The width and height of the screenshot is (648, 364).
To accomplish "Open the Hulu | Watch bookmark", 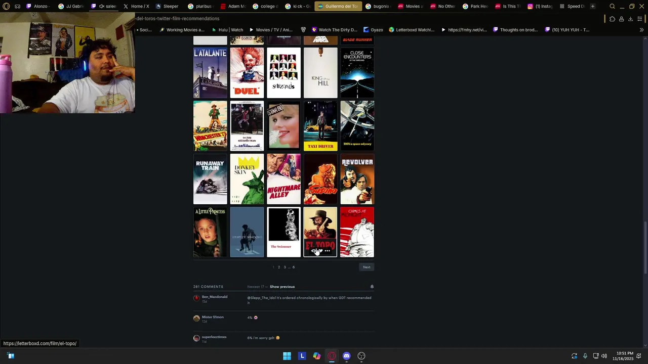I will point(227,30).
